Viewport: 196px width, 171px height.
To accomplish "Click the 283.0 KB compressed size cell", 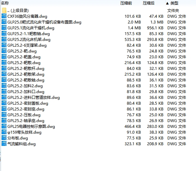I will [x=155, y=127].
